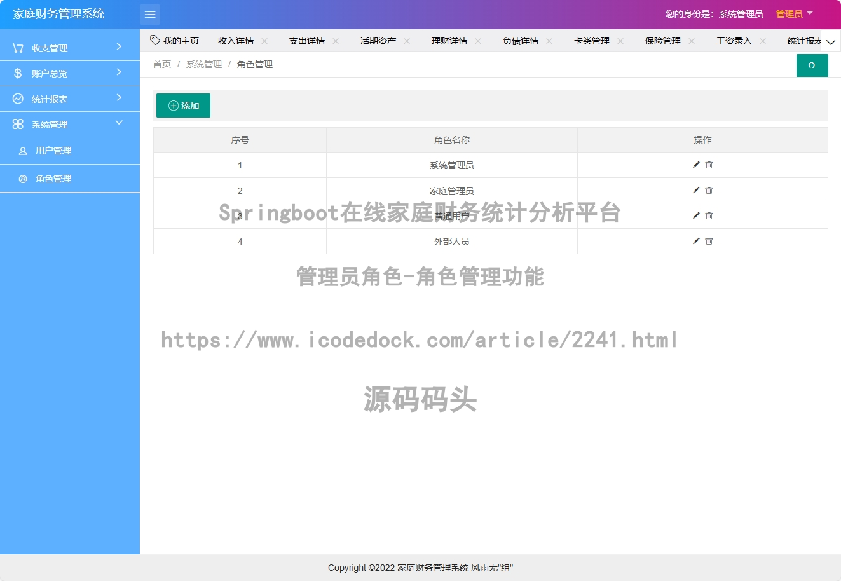Go to 首页 breadcrumb link
This screenshot has height=581, width=841.
(x=162, y=64)
